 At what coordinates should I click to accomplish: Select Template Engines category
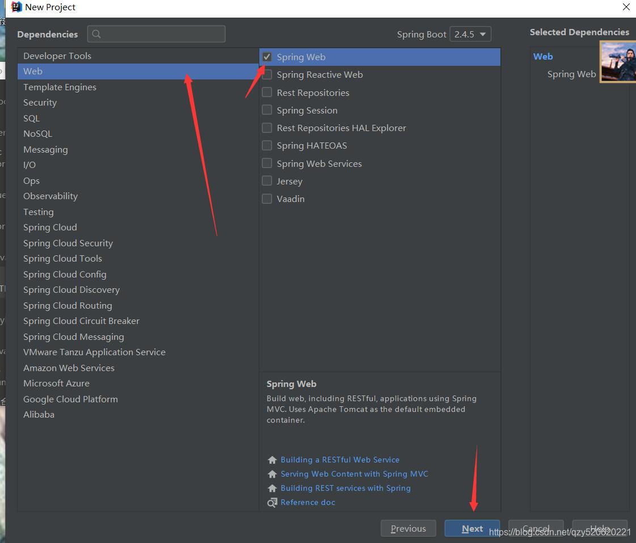pos(138,87)
